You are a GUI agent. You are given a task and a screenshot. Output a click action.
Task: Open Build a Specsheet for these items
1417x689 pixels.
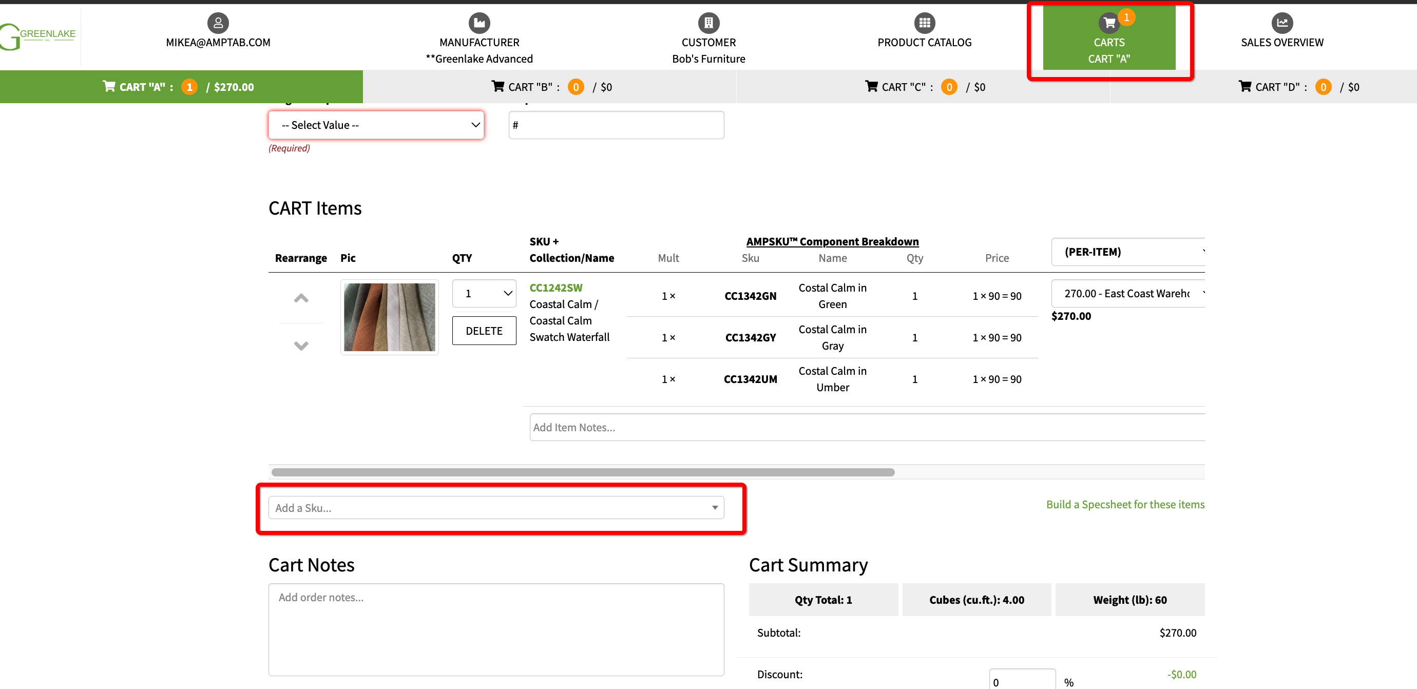[1124, 504]
